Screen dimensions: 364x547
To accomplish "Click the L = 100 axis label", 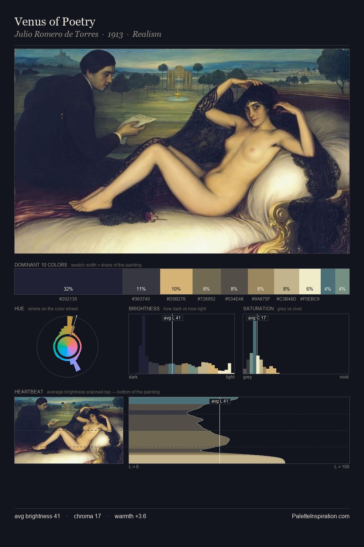I will [x=342, y=467].
